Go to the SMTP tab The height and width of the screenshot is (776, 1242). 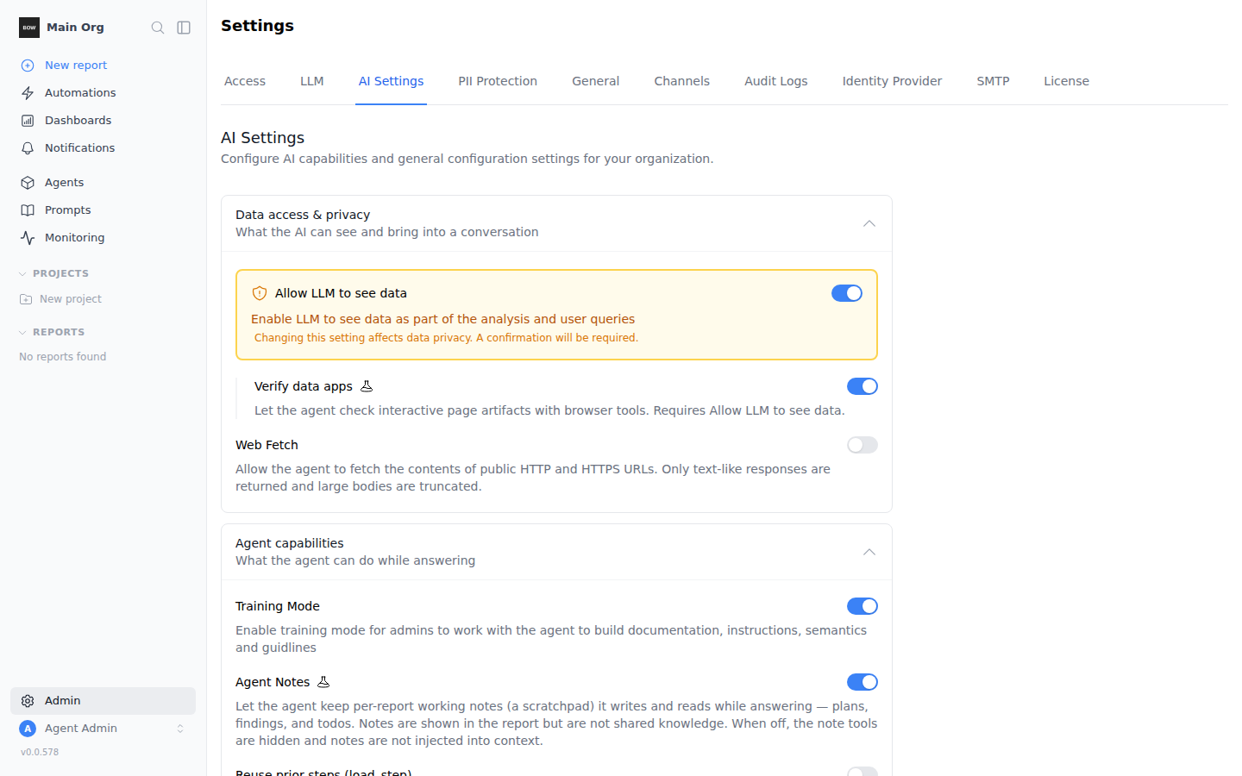(994, 81)
